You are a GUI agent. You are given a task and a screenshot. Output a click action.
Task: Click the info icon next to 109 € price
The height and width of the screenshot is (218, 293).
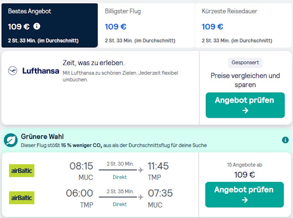[x=37, y=26]
